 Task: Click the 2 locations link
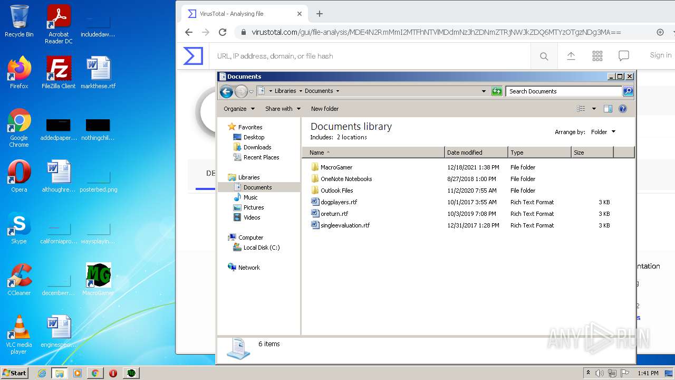(352, 137)
